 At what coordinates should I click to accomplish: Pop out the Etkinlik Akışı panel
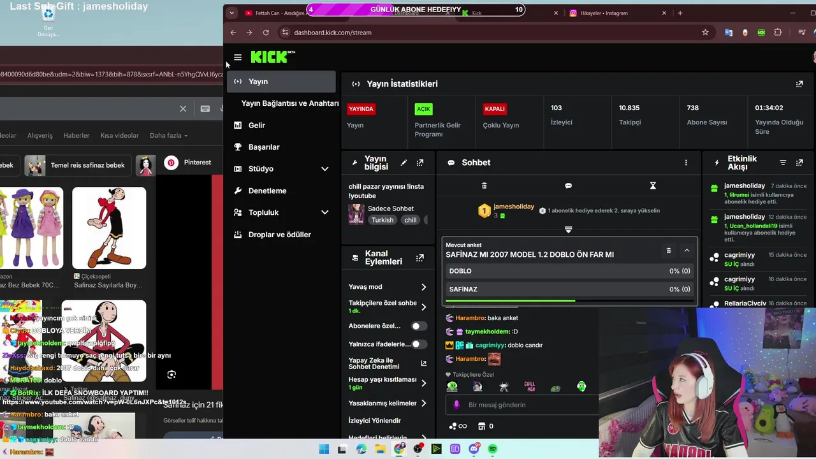coord(799,163)
